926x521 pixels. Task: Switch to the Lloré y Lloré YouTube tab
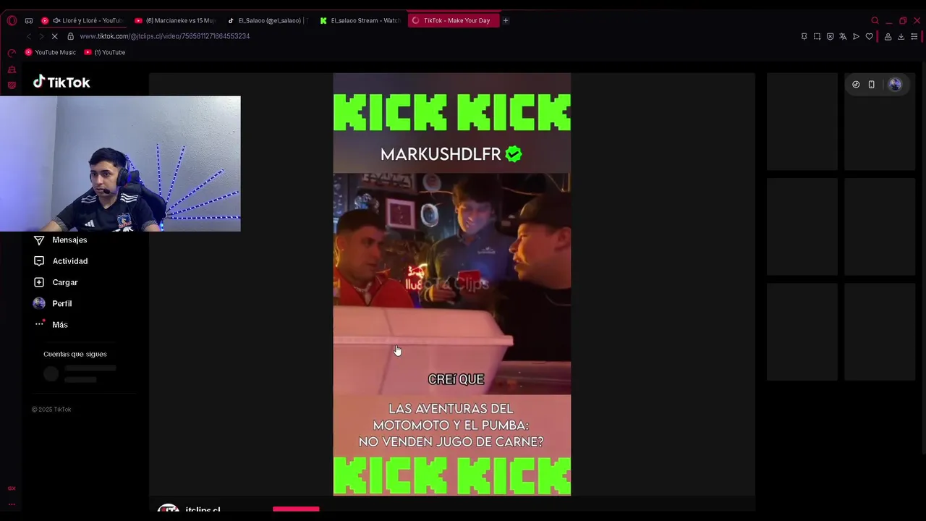(x=82, y=20)
